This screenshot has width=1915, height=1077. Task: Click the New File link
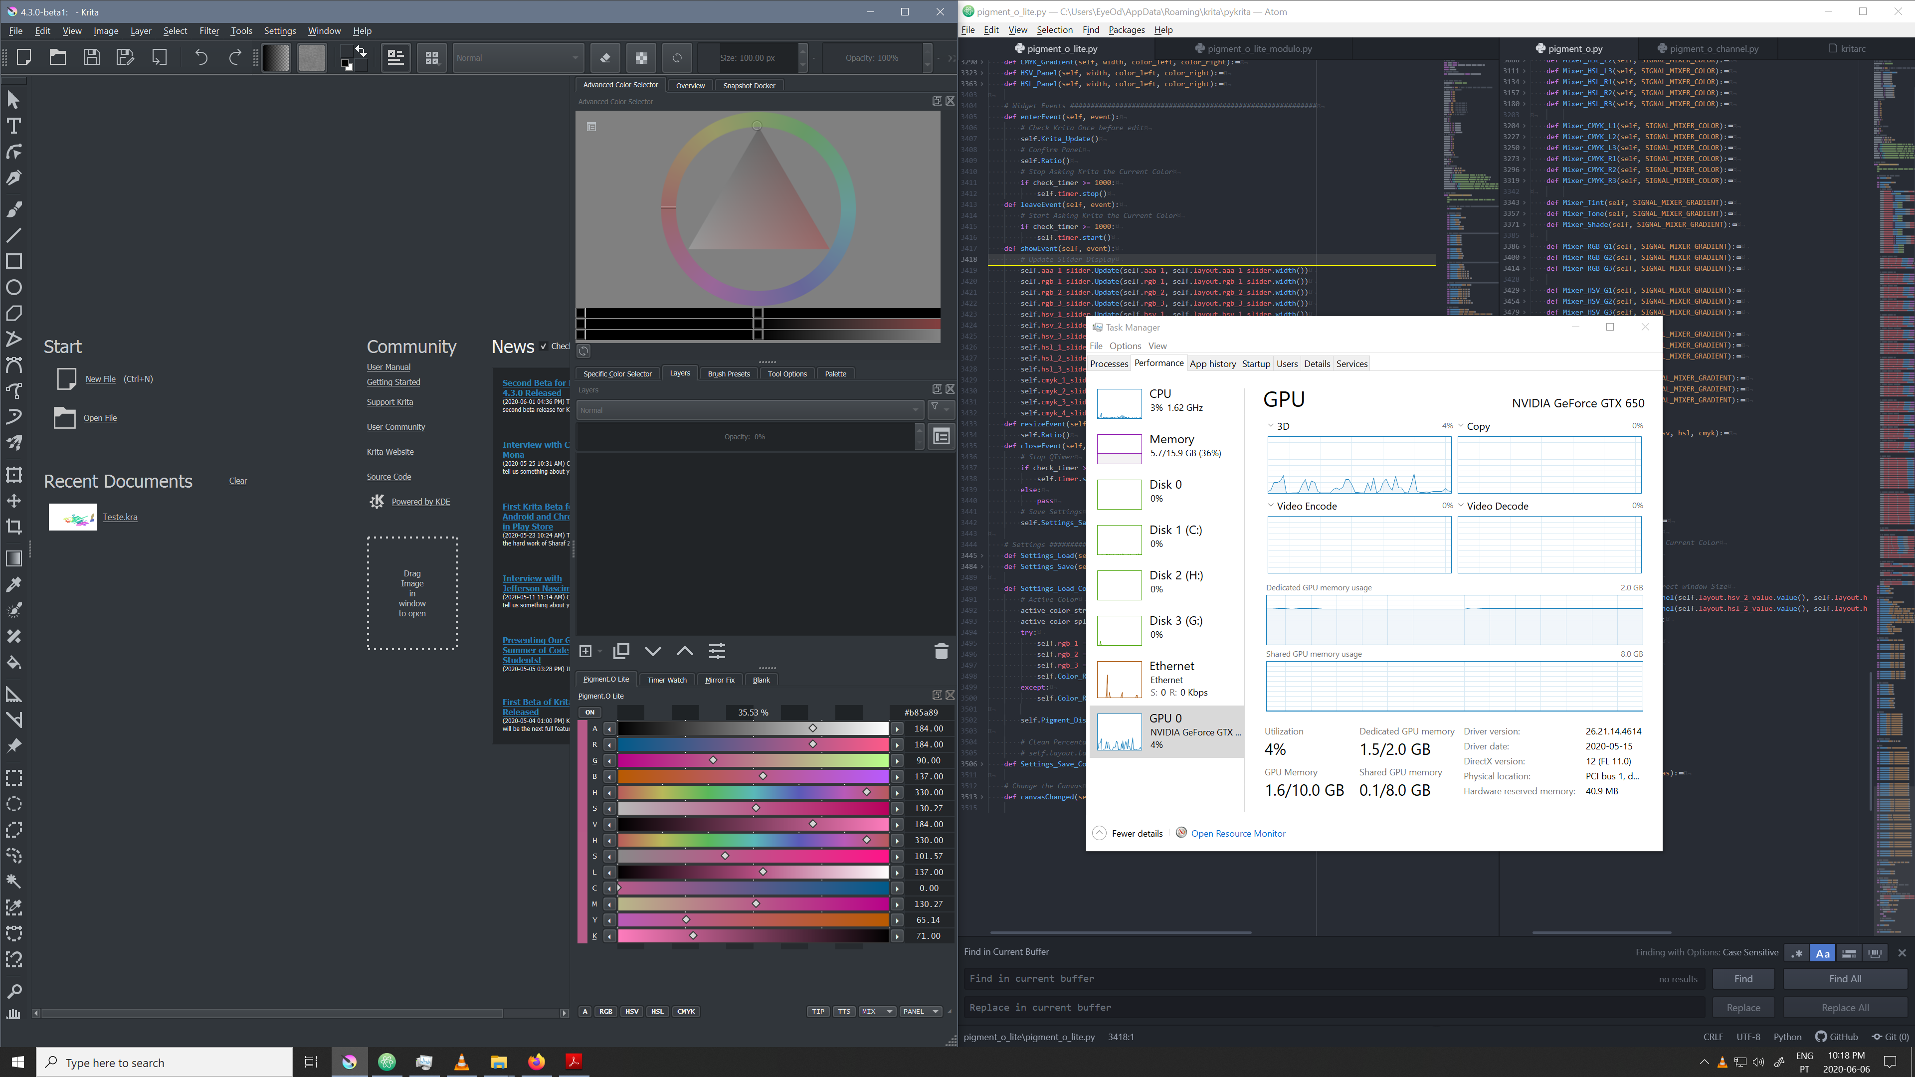[x=100, y=379]
